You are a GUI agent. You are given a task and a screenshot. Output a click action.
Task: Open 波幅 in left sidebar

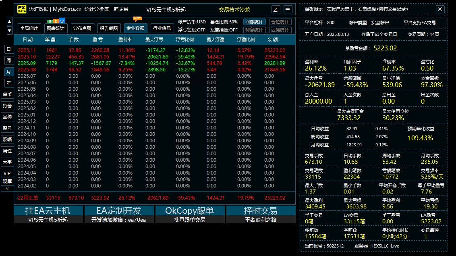pos(7,139)
